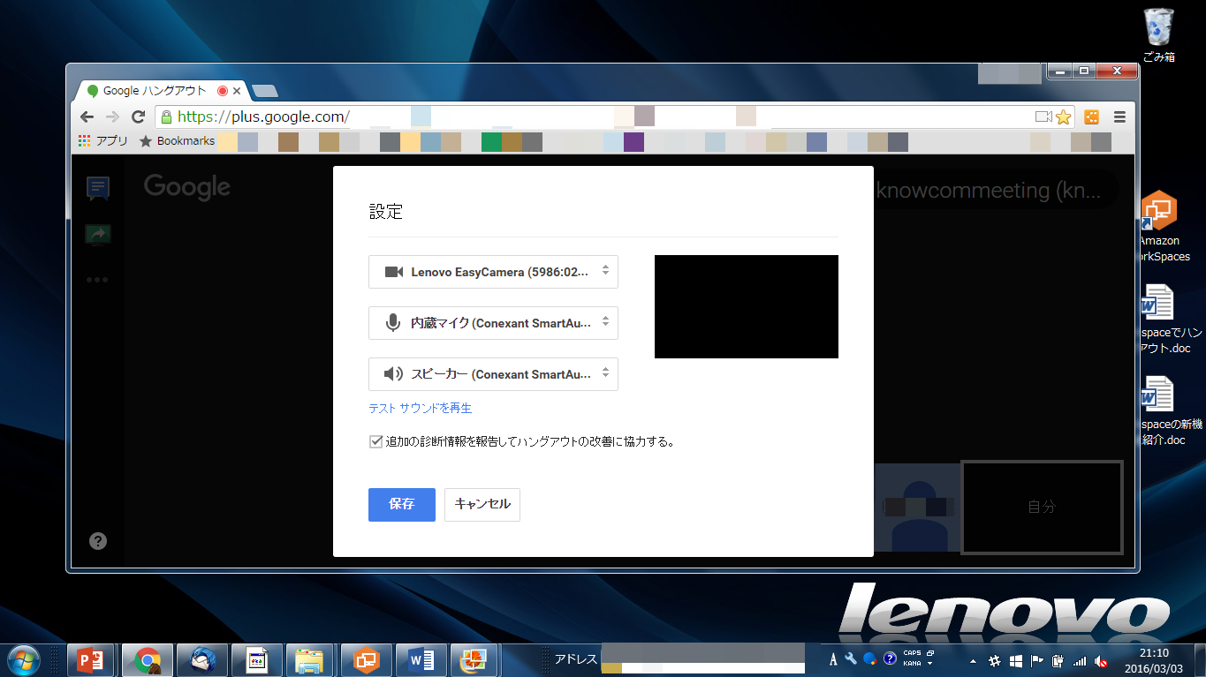The width and height of the screenshot is (1206, 677).
Task: Click the orange extension icon in Chrome toolbar
Action: pos(1092,117)
